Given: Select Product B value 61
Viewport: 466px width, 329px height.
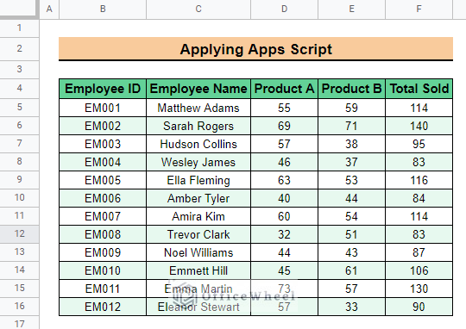Looking at the screenshot, I should (351, 270).
